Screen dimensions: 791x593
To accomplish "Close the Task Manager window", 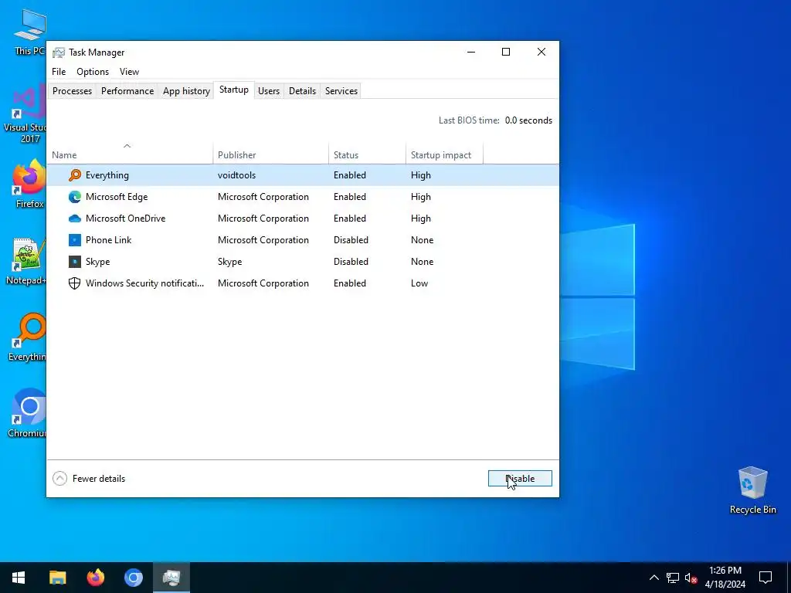I will pos(541,52).
